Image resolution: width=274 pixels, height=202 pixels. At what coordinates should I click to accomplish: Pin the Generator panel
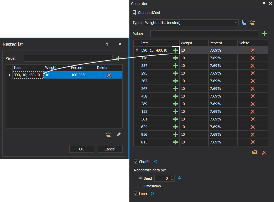pyautogui.click(x=264, y=4)
